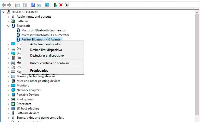Expand the Processors category
This screenshot has width=200, height=122.
click(x=8, y=104)
